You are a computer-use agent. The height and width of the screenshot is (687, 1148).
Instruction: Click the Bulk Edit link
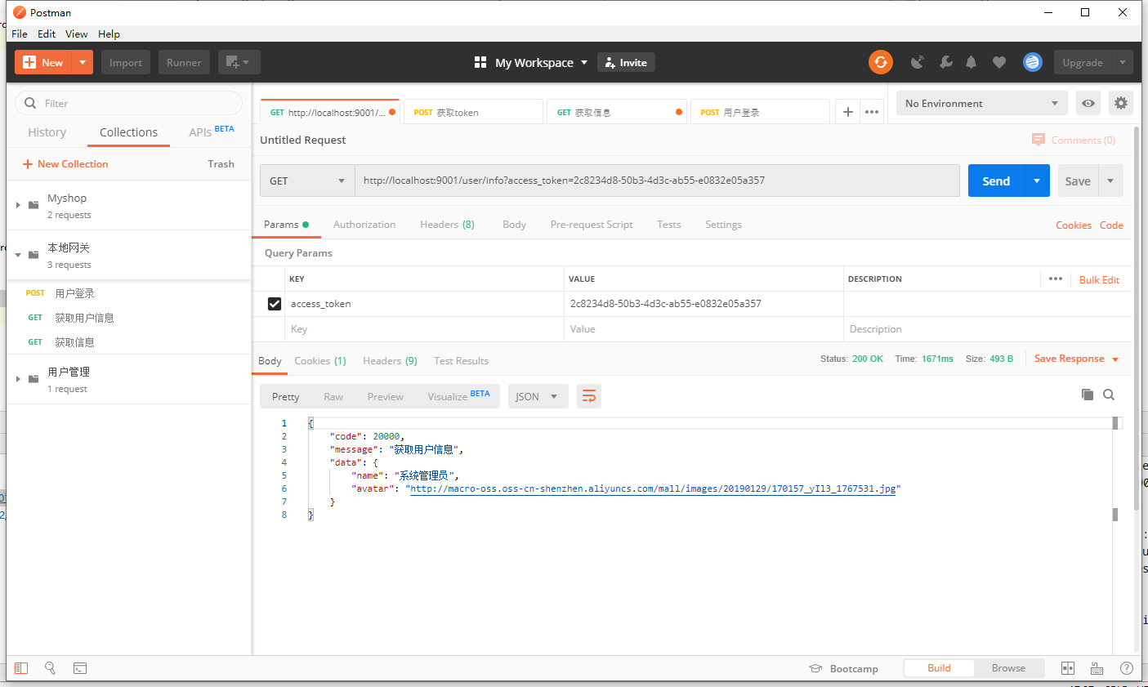[x=1099, y=279]
